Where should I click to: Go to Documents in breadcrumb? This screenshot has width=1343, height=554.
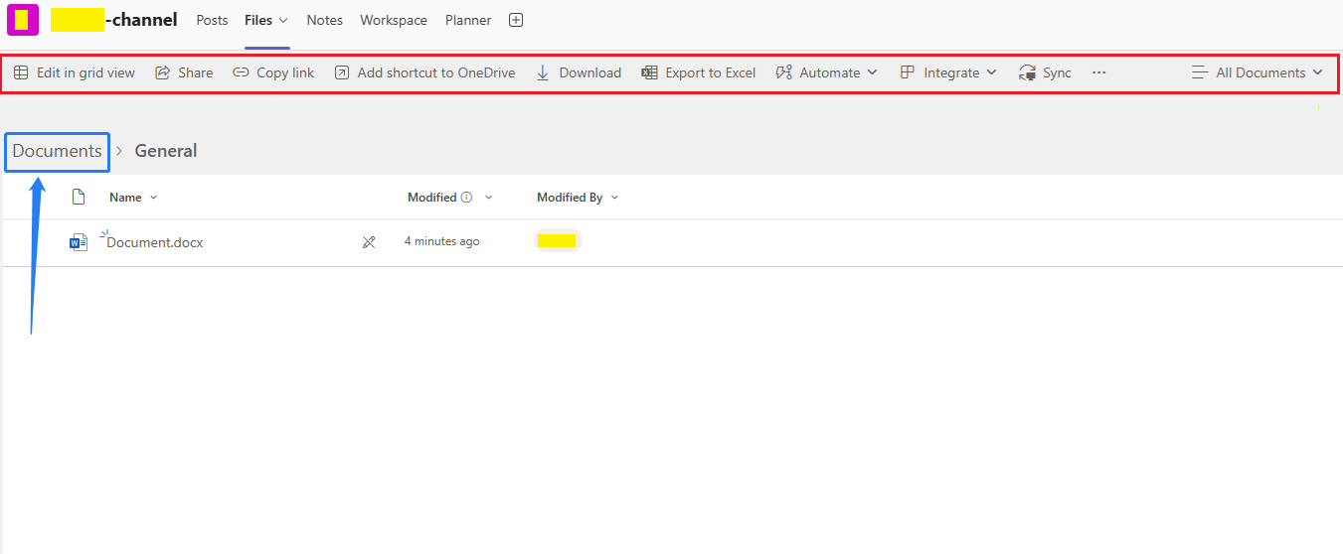click(x=57, y=151)
